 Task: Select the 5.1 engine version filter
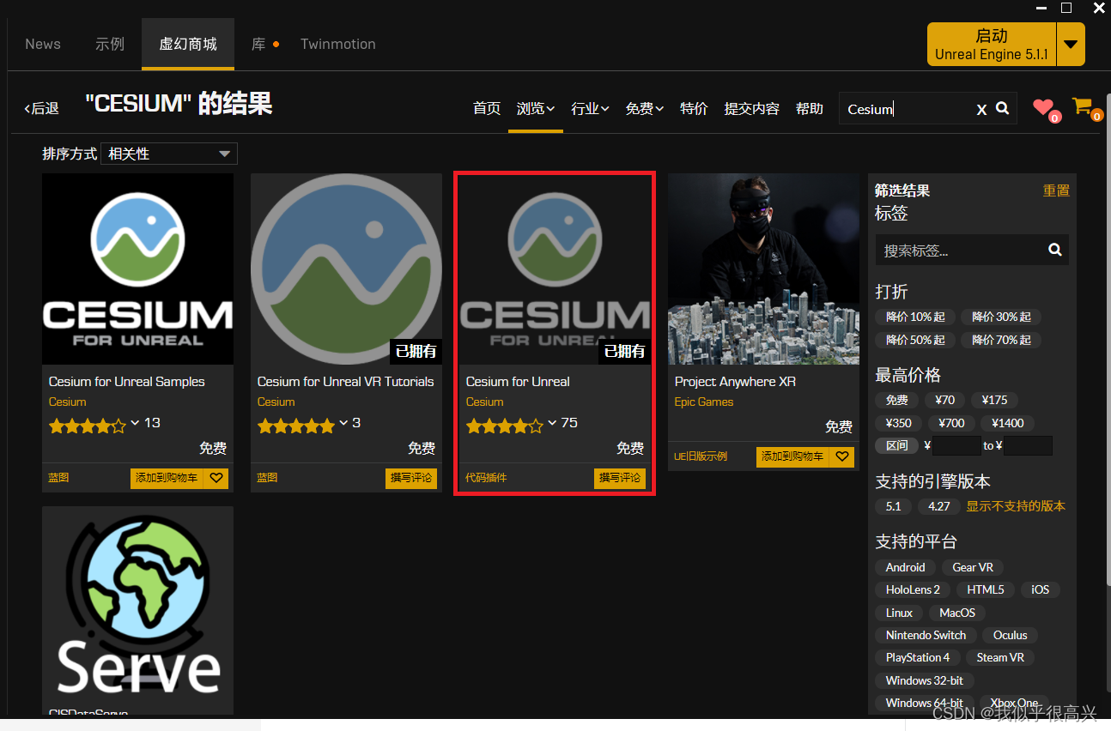[x=893, y=506]
